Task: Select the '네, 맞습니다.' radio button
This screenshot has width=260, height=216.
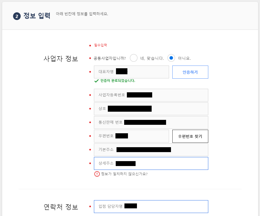Action: coord(134,58)
